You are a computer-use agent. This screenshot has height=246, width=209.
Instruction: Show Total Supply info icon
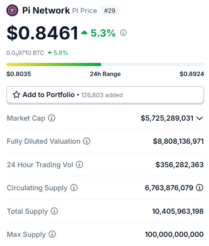(x=54, y=211)
